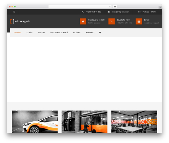Click the orange phone icon box
Image resolution: width=169 pixels, height=143 pixels.
tap(112, 21)
